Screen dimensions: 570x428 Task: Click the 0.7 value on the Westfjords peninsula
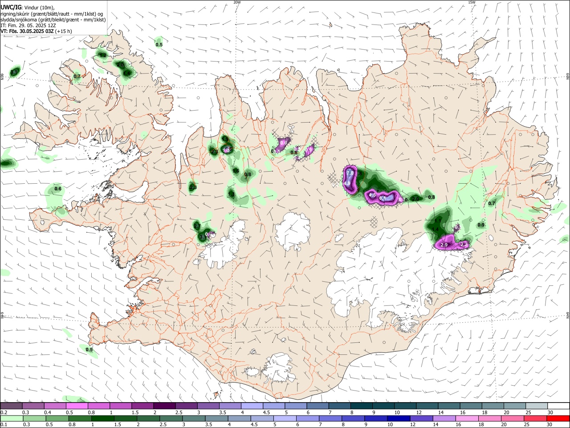(77, 76)
